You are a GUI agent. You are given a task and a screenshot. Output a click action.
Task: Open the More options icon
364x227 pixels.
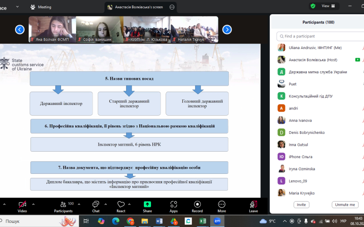point(222,204)
